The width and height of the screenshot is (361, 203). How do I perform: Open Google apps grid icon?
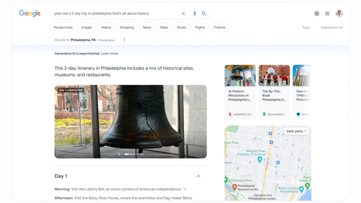tap(327, 14)
